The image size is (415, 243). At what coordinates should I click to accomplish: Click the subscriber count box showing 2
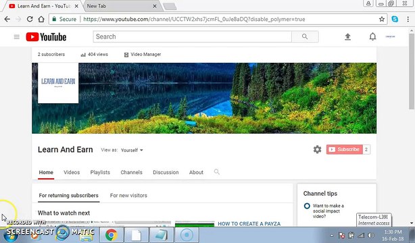point(366,149)
